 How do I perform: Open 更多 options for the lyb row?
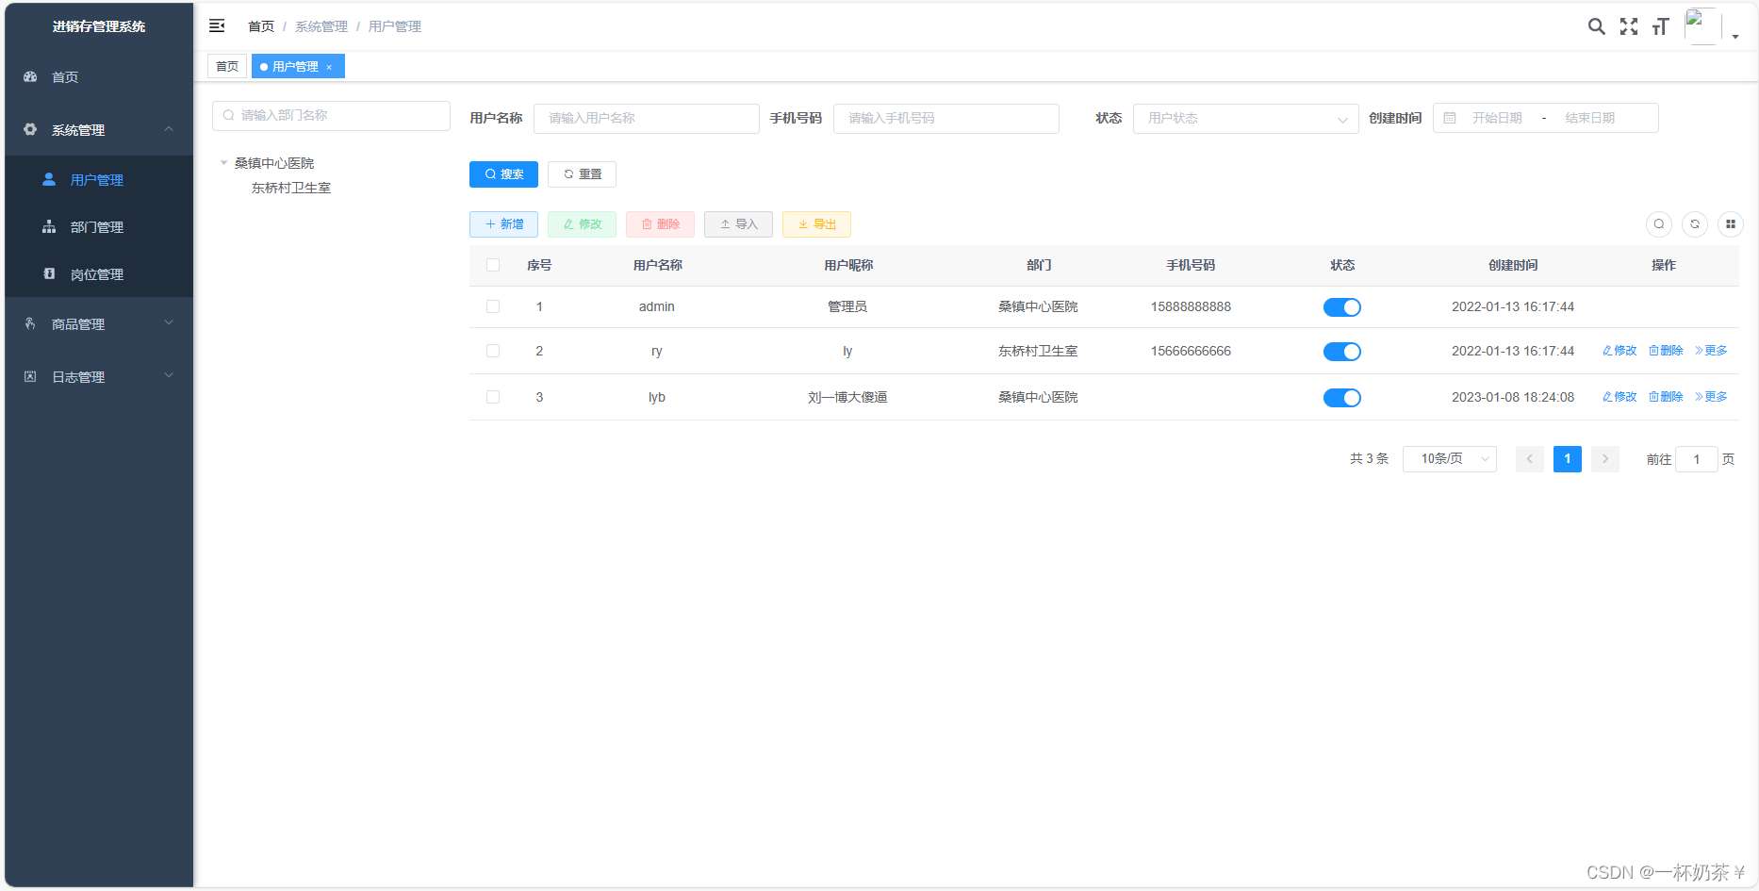pos(1711,397)
